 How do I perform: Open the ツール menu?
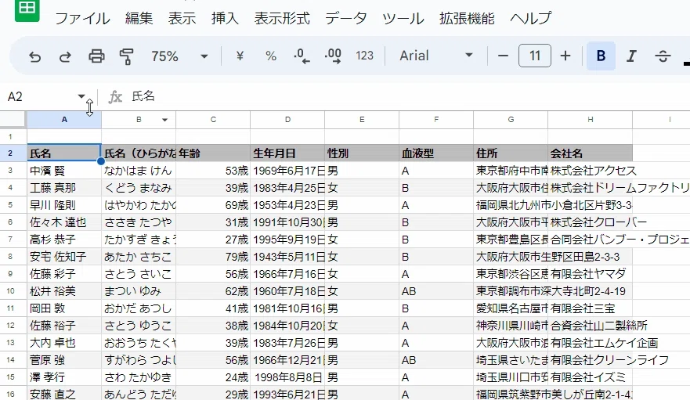[403, 19]
